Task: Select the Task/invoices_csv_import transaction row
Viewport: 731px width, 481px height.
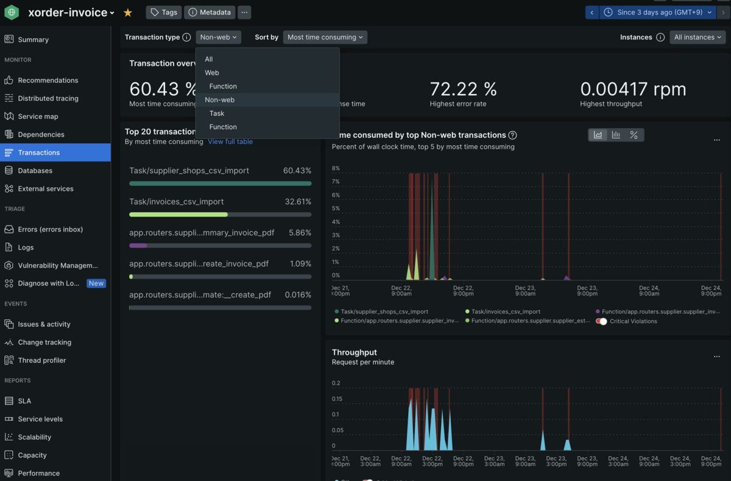Action: click(220, 206)
